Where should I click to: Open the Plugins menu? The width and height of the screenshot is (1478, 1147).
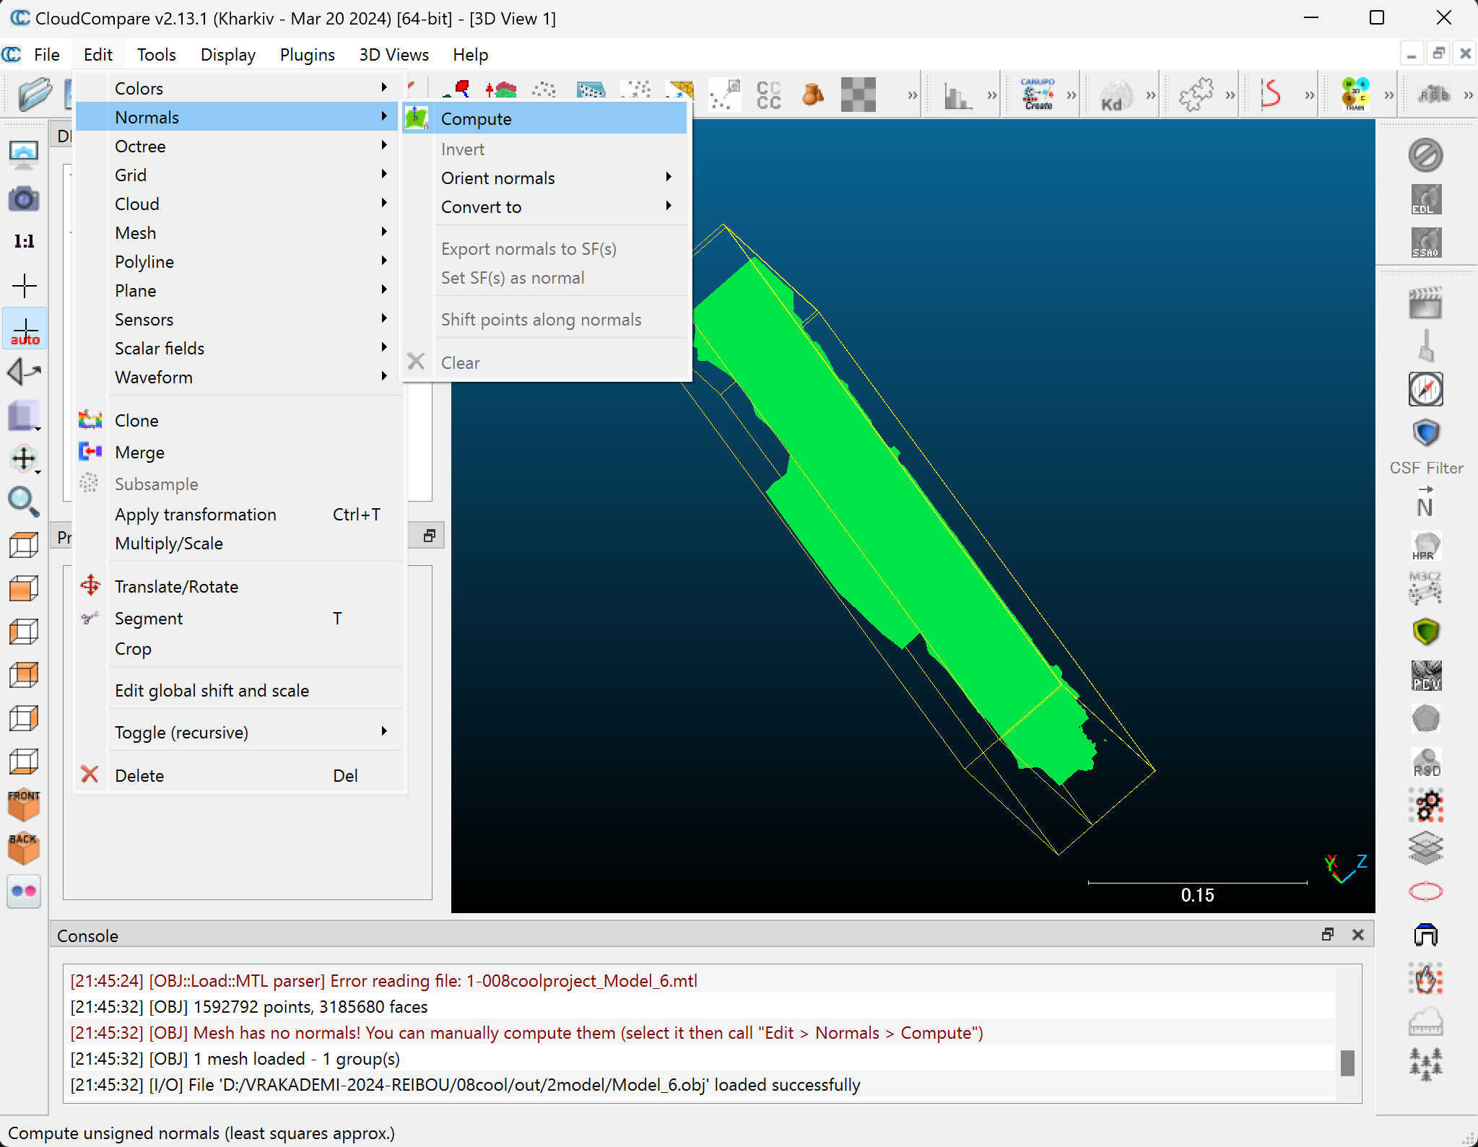pyautogui.click(x=307, y=55)
